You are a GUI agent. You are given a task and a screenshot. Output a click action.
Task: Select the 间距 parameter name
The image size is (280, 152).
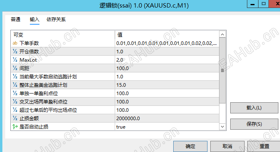point(24,68)
